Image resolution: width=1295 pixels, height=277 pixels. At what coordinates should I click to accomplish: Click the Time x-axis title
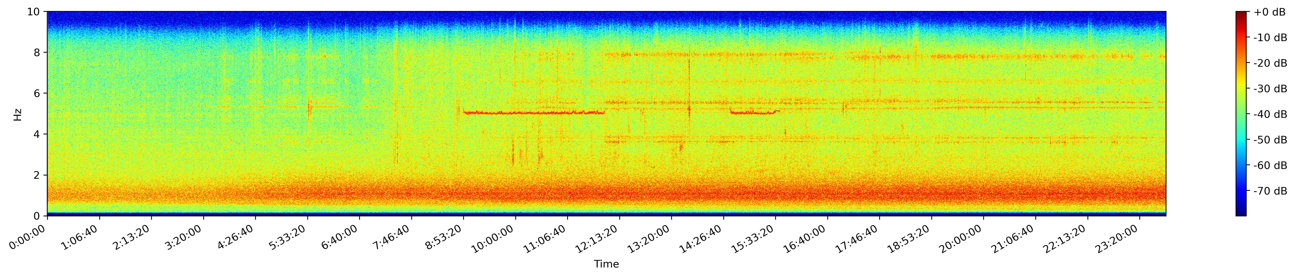(x=606, y=264)
